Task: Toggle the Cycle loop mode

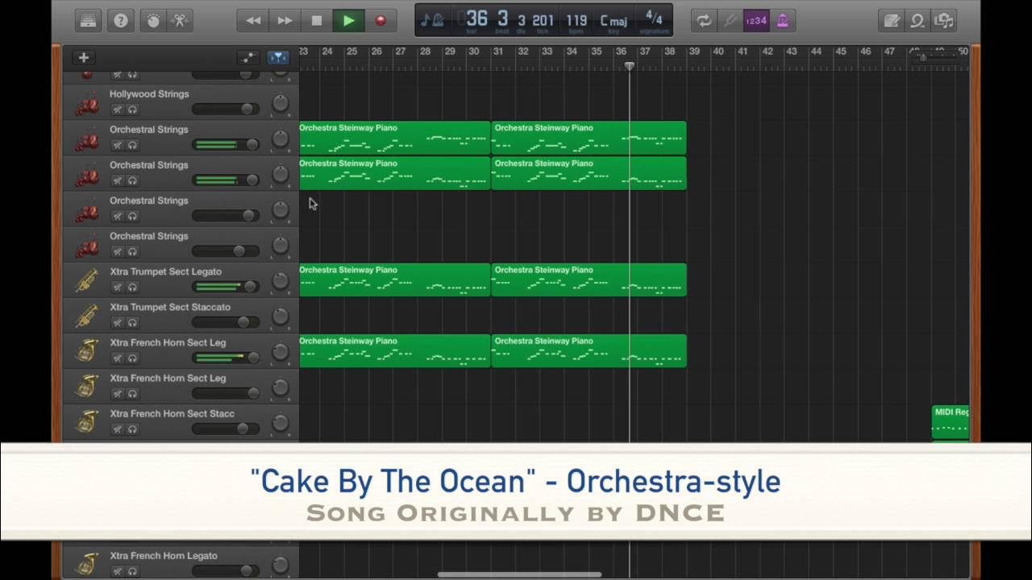Action: click(x=705, y=21)
